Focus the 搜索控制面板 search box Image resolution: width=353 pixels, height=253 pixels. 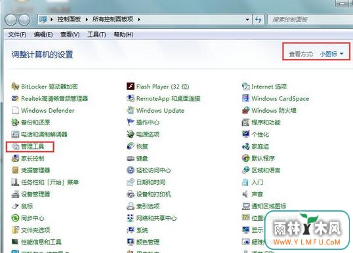point(310,20)
